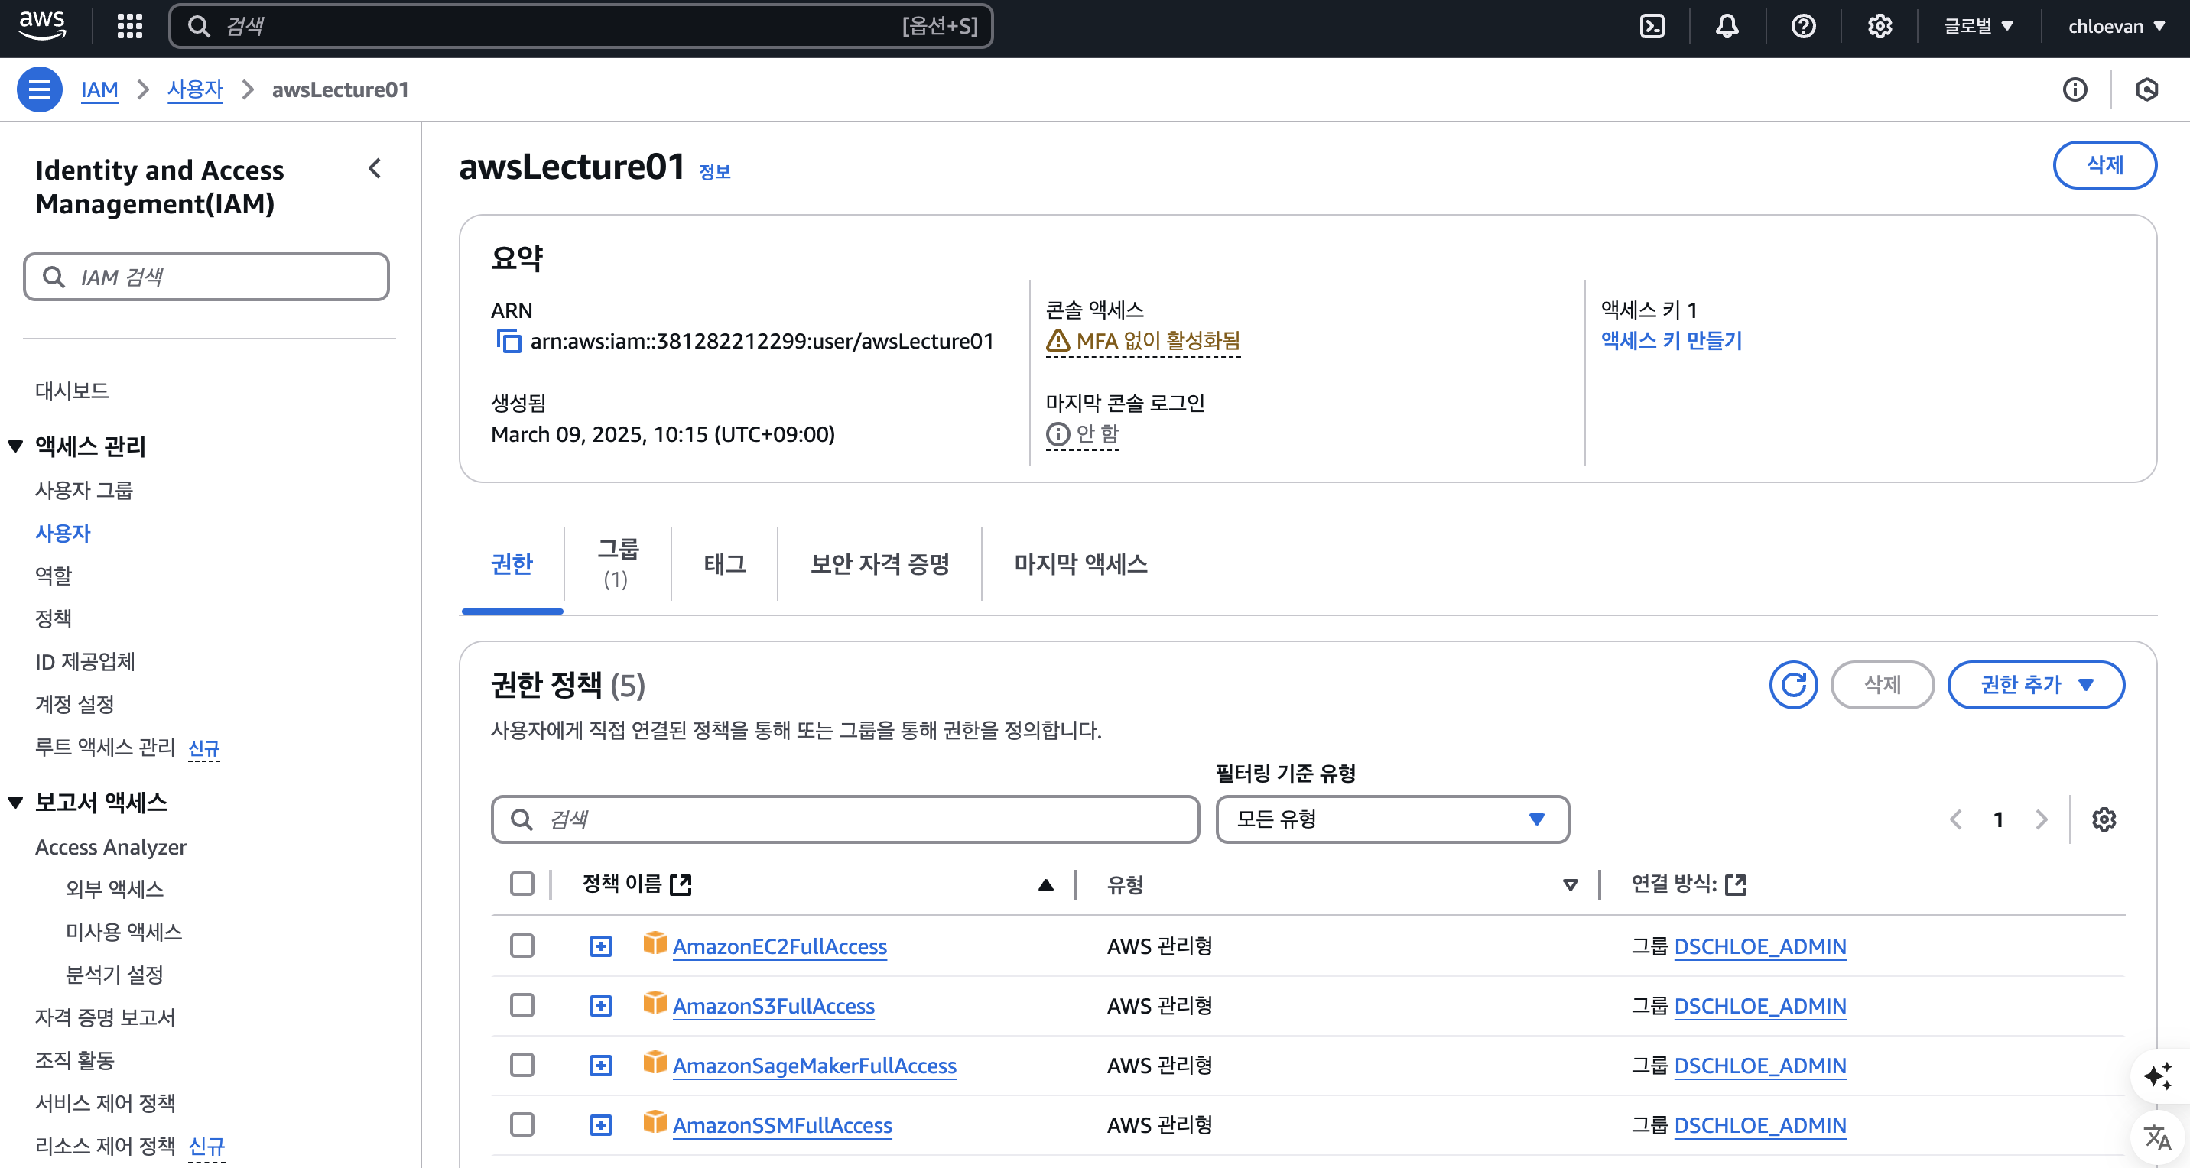The width and height of the screenshot is (2190, 1168).
Task: Click the top-right 삭제 user button
Action: tap(2104, 164)
